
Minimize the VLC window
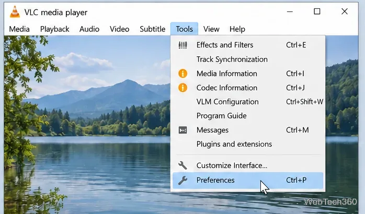point(290,11)
